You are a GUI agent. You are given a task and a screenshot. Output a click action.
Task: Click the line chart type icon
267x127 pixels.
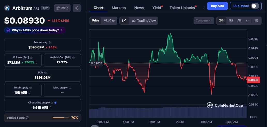click(x=124, y=21)
